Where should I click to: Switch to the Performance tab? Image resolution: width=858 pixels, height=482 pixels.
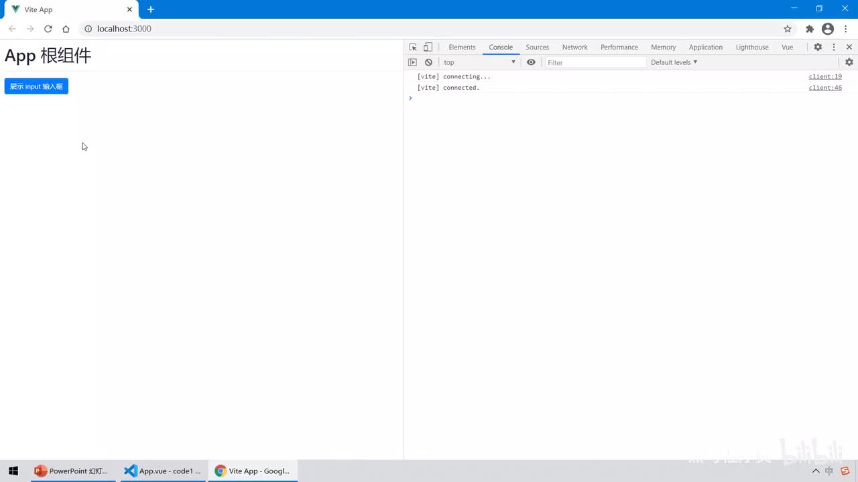[x=619, y=47]
